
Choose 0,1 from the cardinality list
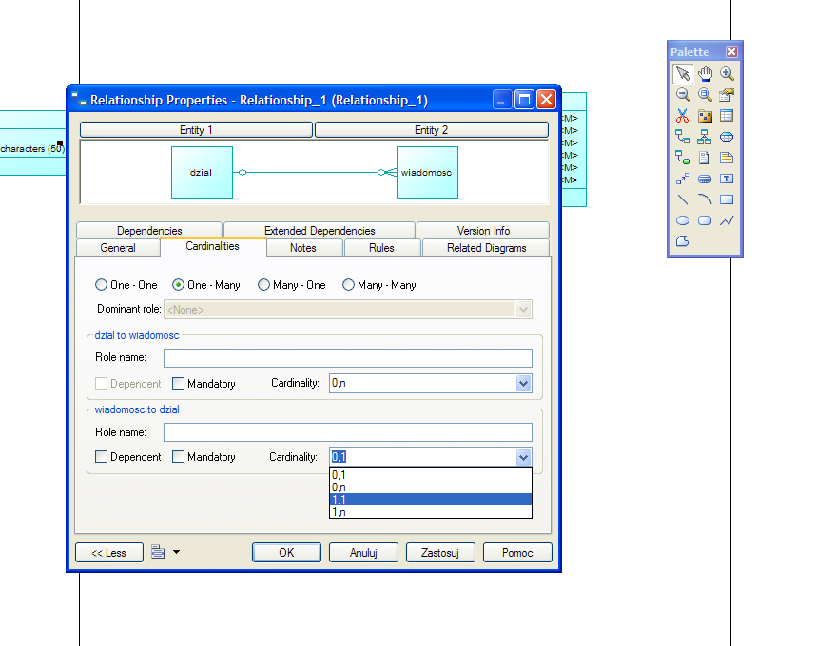click(431, 475)
